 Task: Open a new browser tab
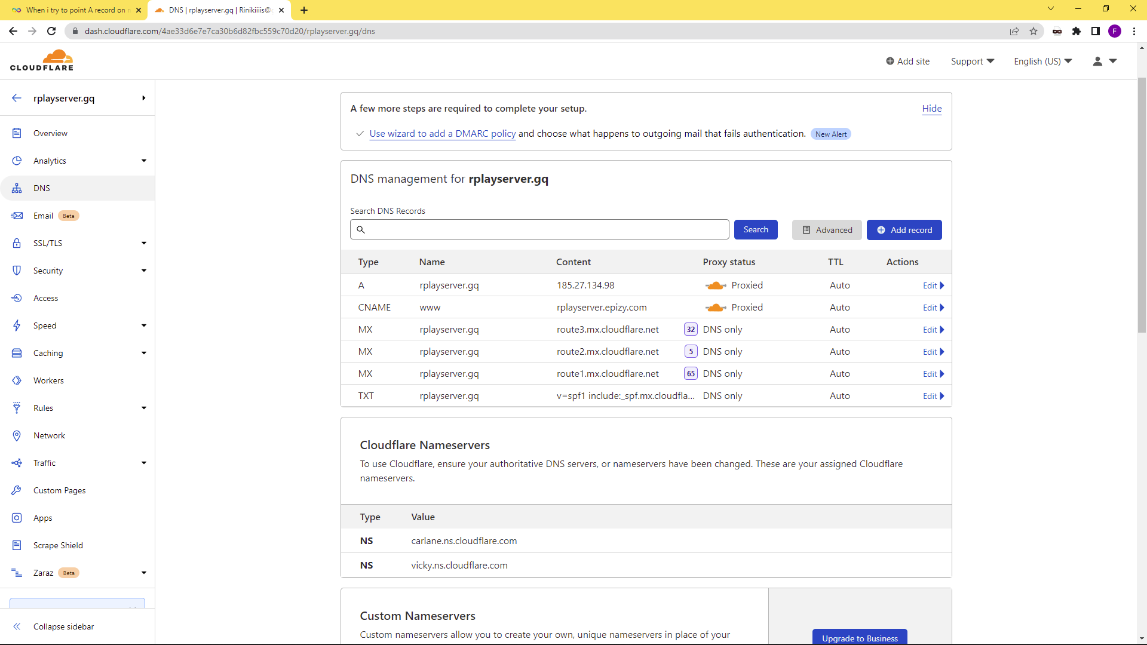coord(304,10)
